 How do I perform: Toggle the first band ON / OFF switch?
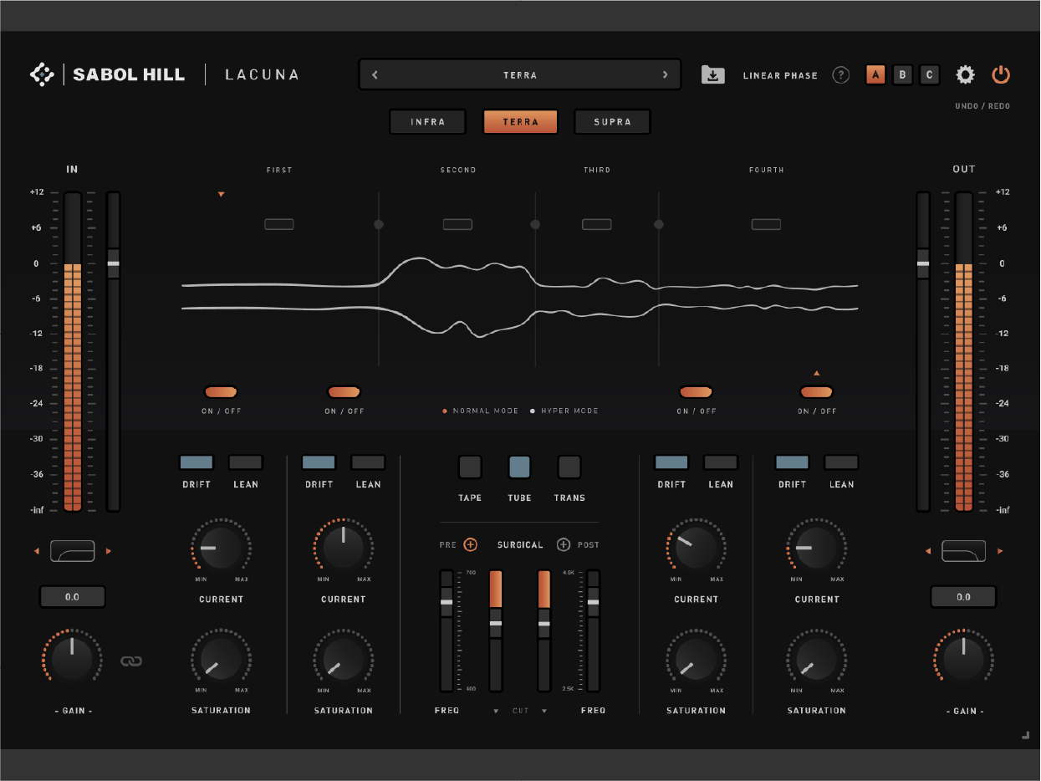click(x=222, y=391)
